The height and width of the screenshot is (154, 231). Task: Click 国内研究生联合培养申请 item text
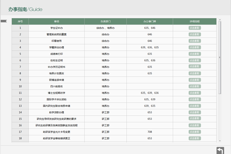coord(56,106)
